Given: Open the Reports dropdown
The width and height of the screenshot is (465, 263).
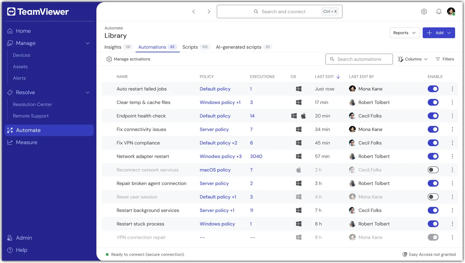Looking at the screenshot, I should point(405,33).
